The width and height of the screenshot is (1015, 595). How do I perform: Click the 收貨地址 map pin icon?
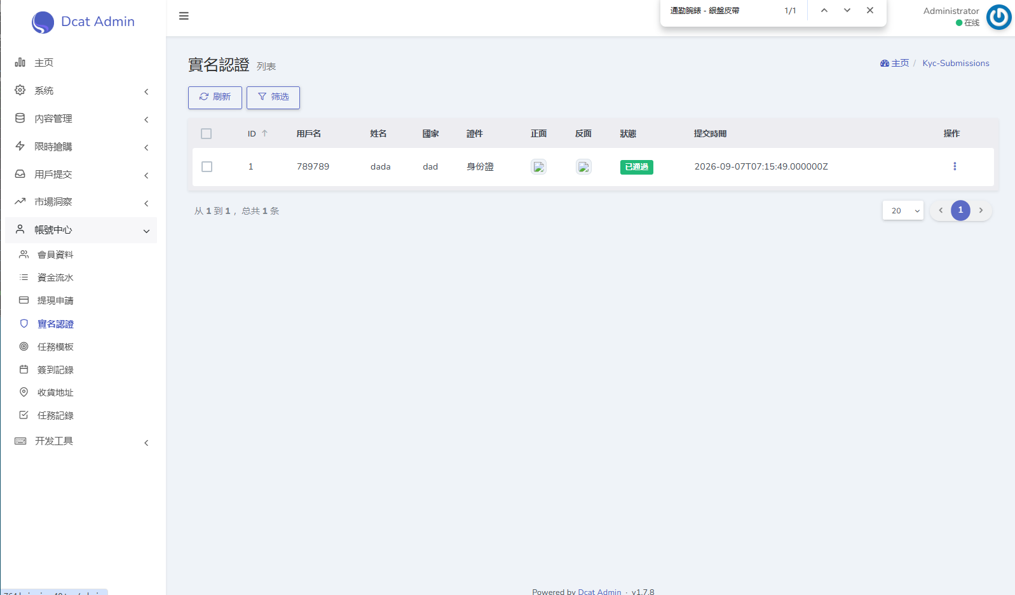coord(24,392)
